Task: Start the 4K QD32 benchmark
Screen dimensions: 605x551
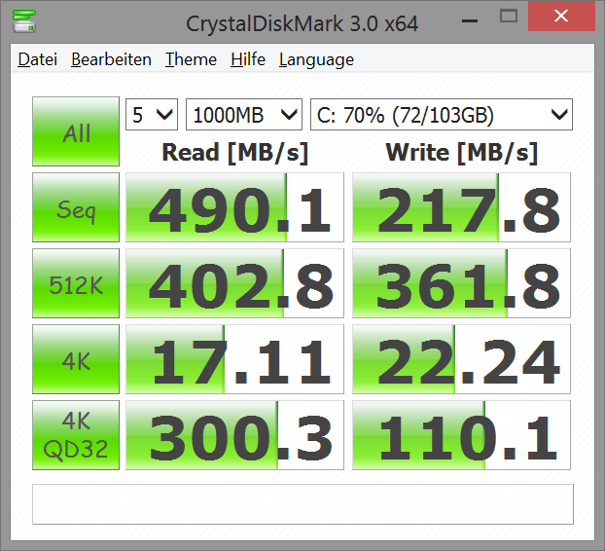Action: pos(76,435)
